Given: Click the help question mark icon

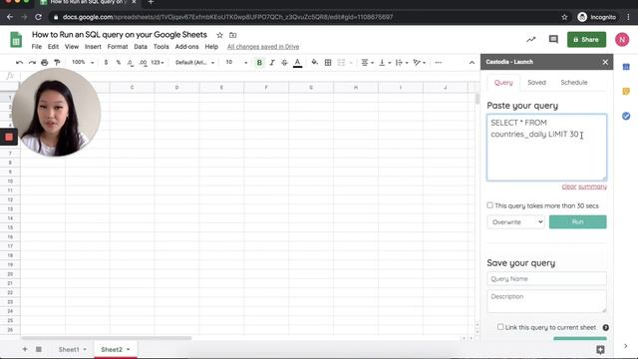Looking at the screenshot, I should (x=605, y=328).
